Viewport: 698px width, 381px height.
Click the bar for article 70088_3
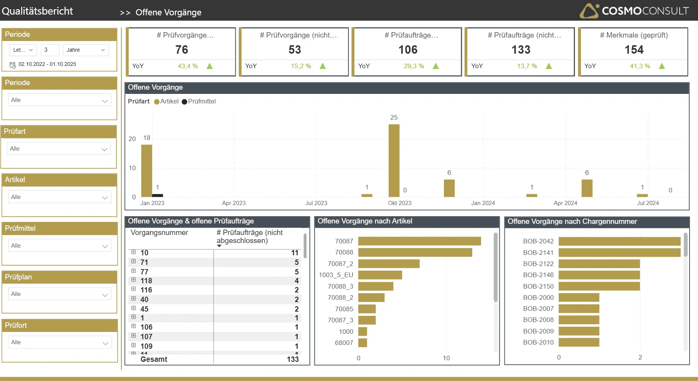[x=376, y=286]
